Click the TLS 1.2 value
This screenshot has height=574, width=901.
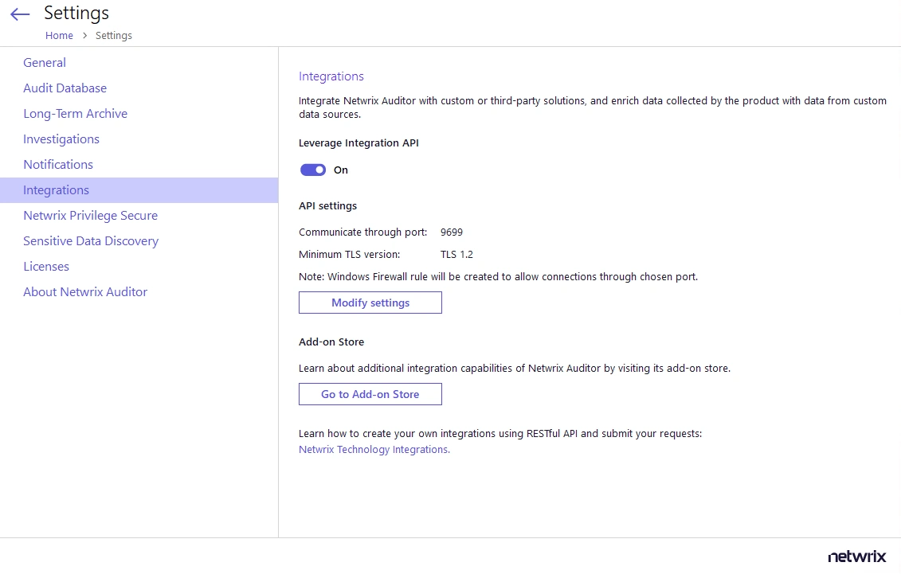pos(456,254)
